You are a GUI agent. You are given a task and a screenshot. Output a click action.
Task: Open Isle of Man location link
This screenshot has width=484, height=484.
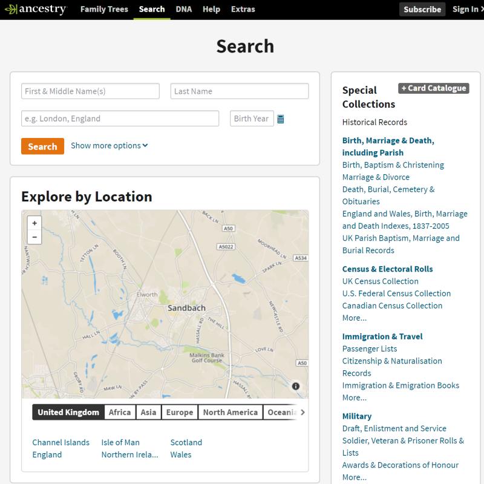pyautogui.click(x=120, y=442)
